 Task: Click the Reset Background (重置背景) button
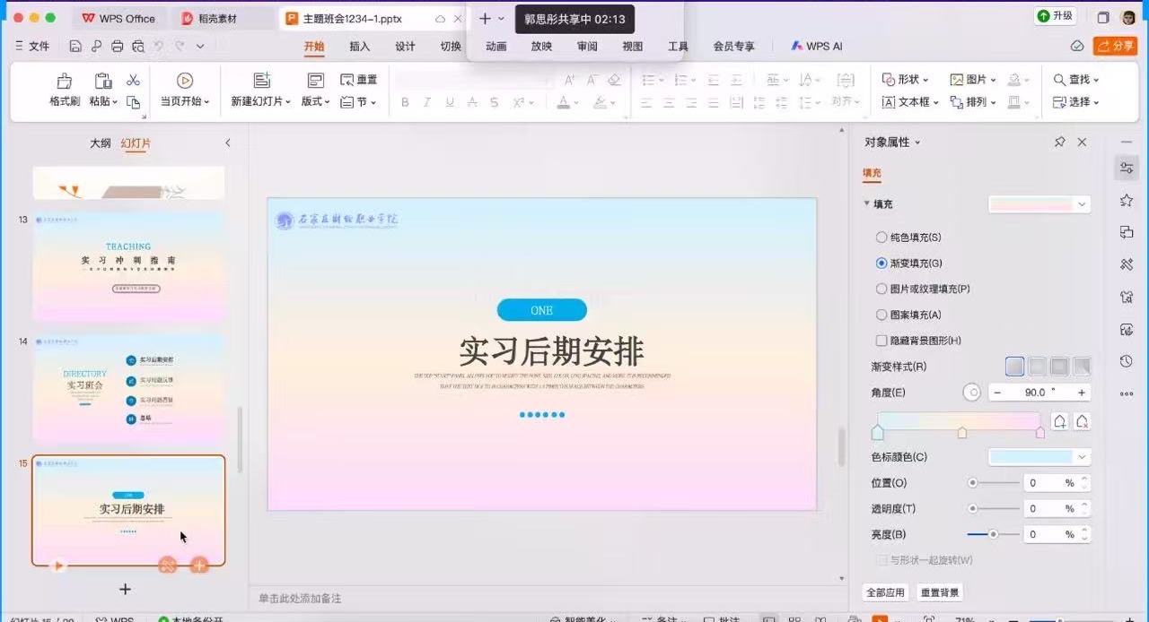click(x=940, y=592)
